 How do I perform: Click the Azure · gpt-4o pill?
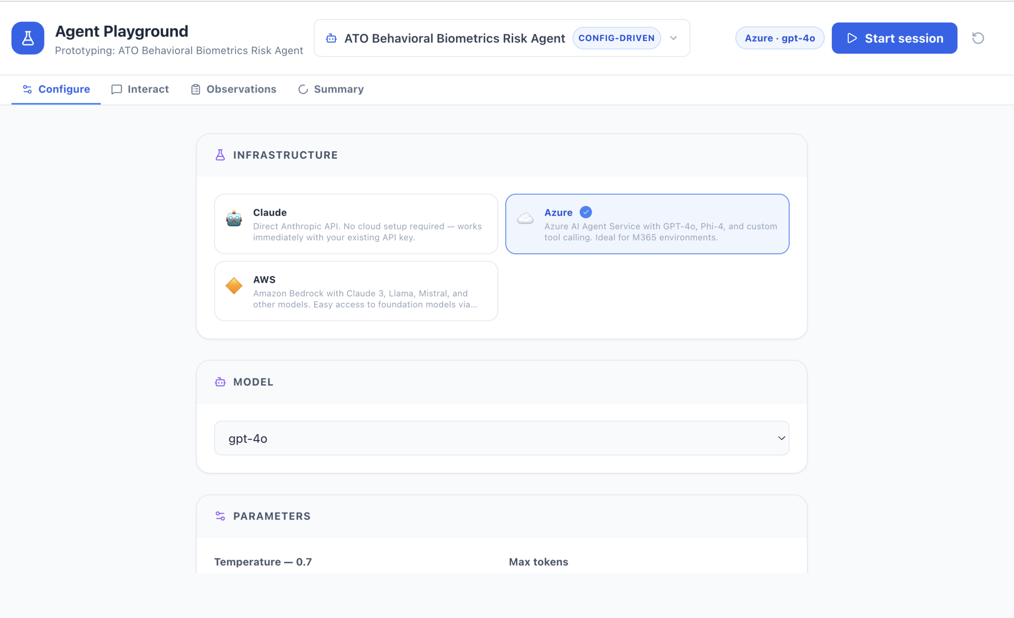(780, 38)
